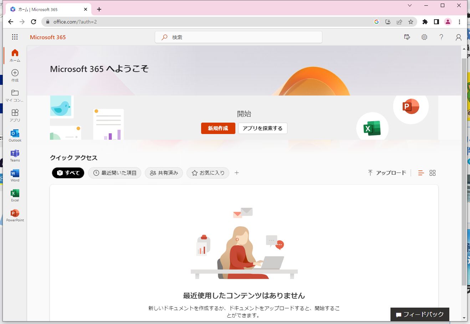Open the My Day calendar icon

click(x=407, y=37)
